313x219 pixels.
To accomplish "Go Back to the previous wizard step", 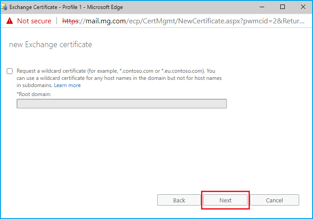I will tap(179, 200).
